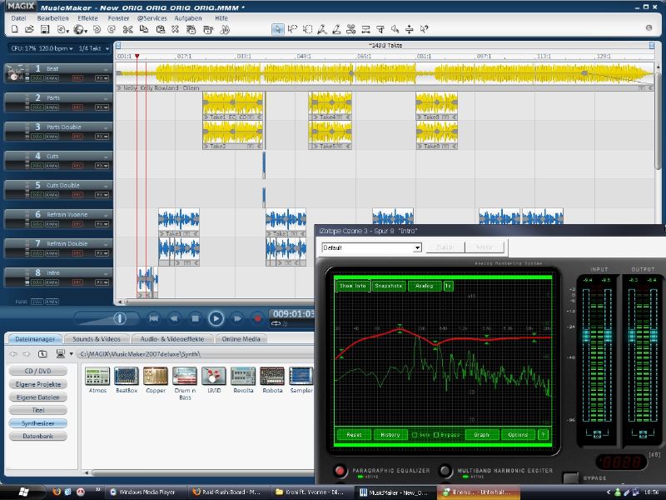The width and height of the screenshot is (666, 500).
Task: Open the 120.0 bpm tempo dropdown
Action: coord(71,49)
